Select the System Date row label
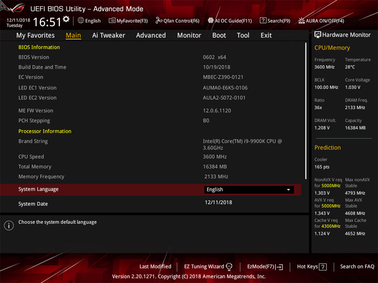Screen dimensions: 378x283 point(33,204)
